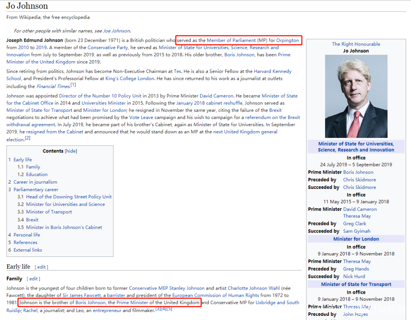Open Chris Skidmore in the Succeeded by row
This screenshot has width=411, height=320.
coord(360,187)
